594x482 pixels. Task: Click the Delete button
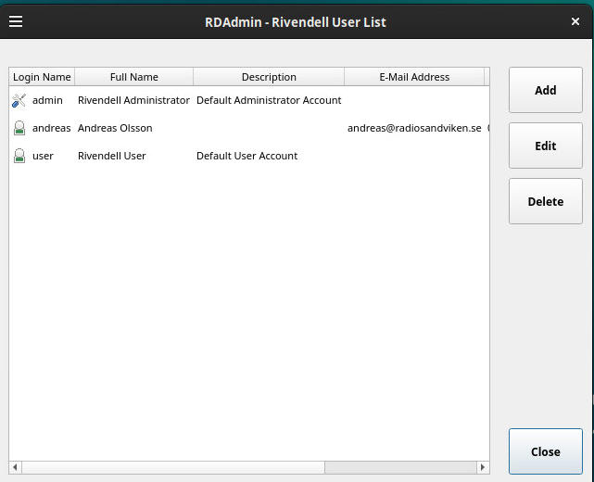tap(546, 201)
